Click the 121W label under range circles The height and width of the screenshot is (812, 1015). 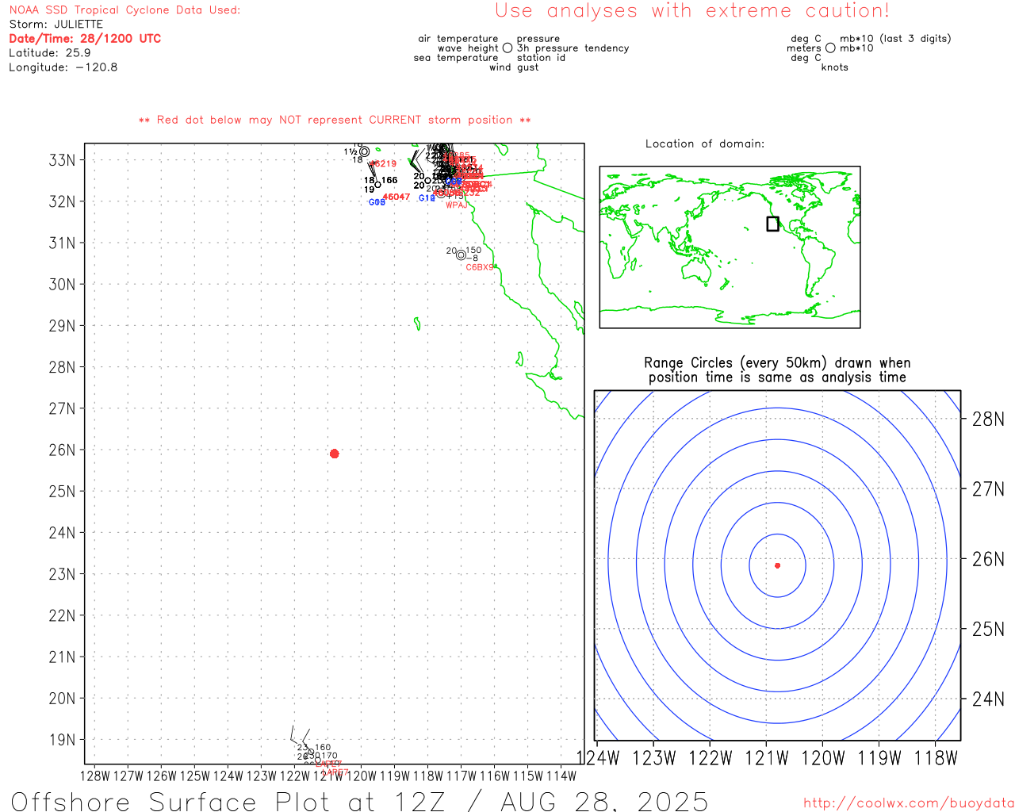point(767,758)
